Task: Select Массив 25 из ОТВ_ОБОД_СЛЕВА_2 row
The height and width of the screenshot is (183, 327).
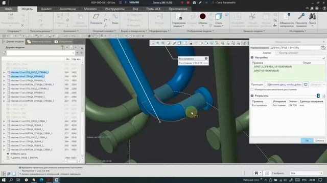Action: [29, 137]
